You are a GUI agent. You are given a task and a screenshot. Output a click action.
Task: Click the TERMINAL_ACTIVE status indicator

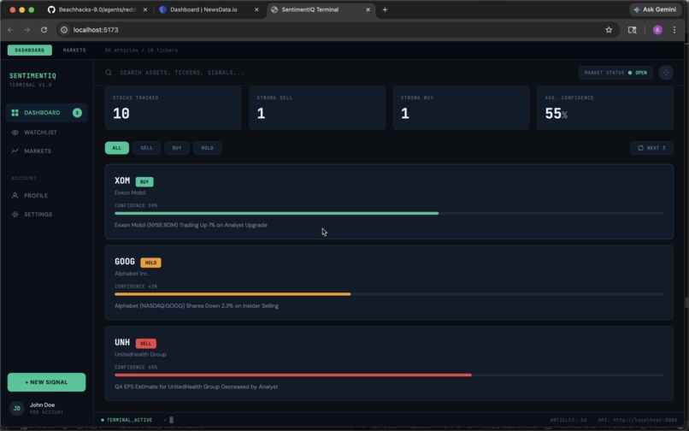pos(127,420)
